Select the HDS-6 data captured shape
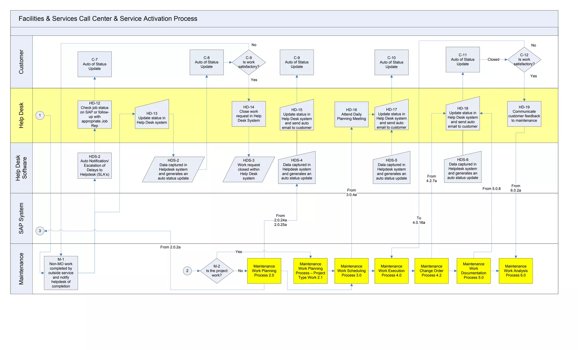Image resolution: width=578 pixels, height=350 pixels. click(x=463, y=168)
